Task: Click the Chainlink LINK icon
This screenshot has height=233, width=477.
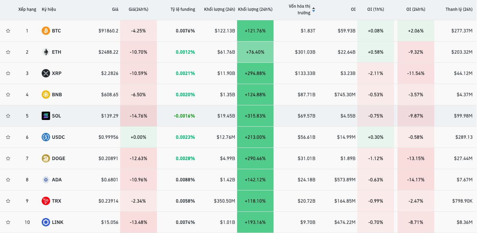Action: (46, 222)
